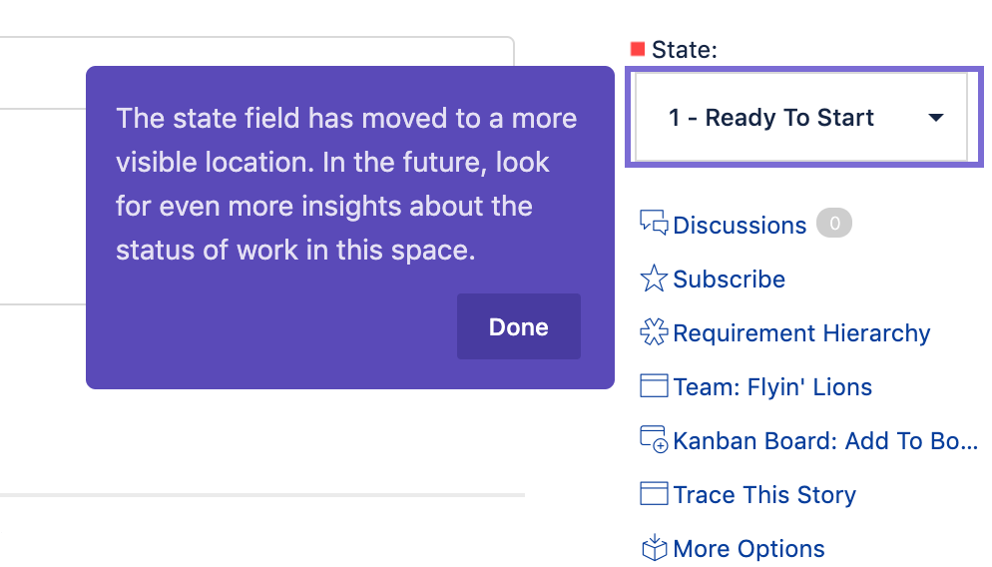
Task: Click the red square next to State
Action: tap(637, 49)
